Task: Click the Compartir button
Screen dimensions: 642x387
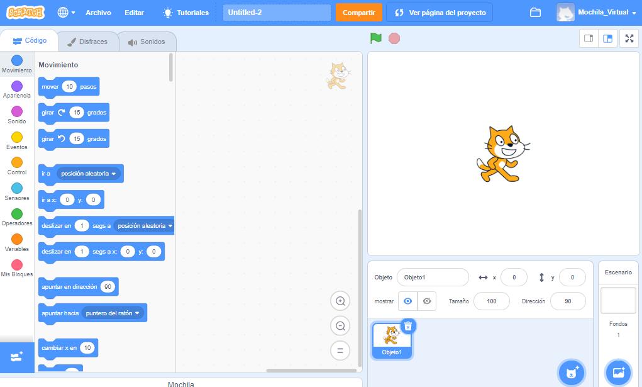Action: pyautogui.click(x=358, y=12)
